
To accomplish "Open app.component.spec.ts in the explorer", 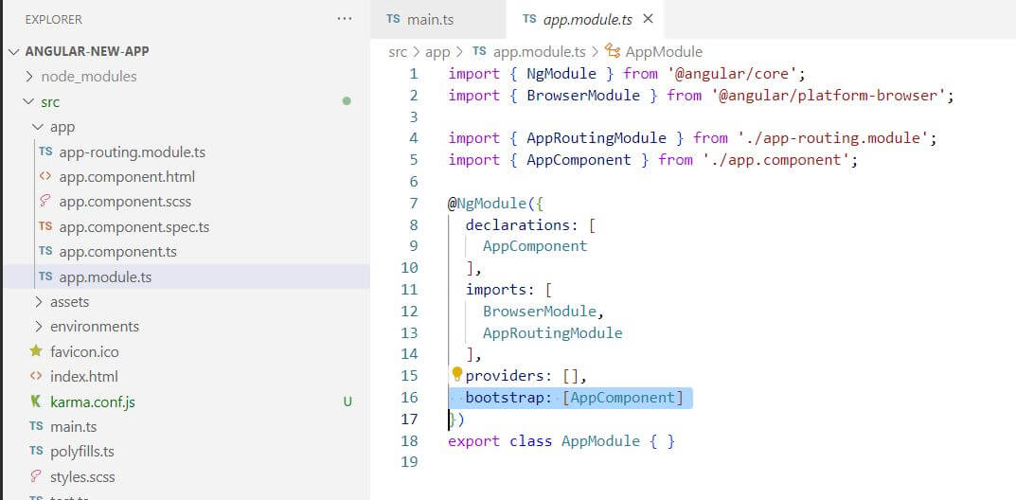I will point(134,227).
